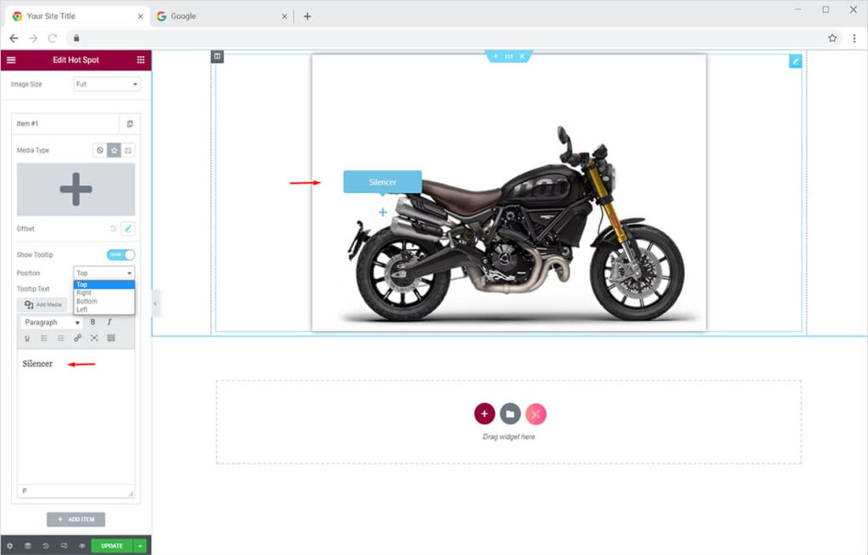Screen dimensions: 868x555
Task: Expand the Paragraph format dropdown
Action: pyautogui.click(x=51, y=323)
